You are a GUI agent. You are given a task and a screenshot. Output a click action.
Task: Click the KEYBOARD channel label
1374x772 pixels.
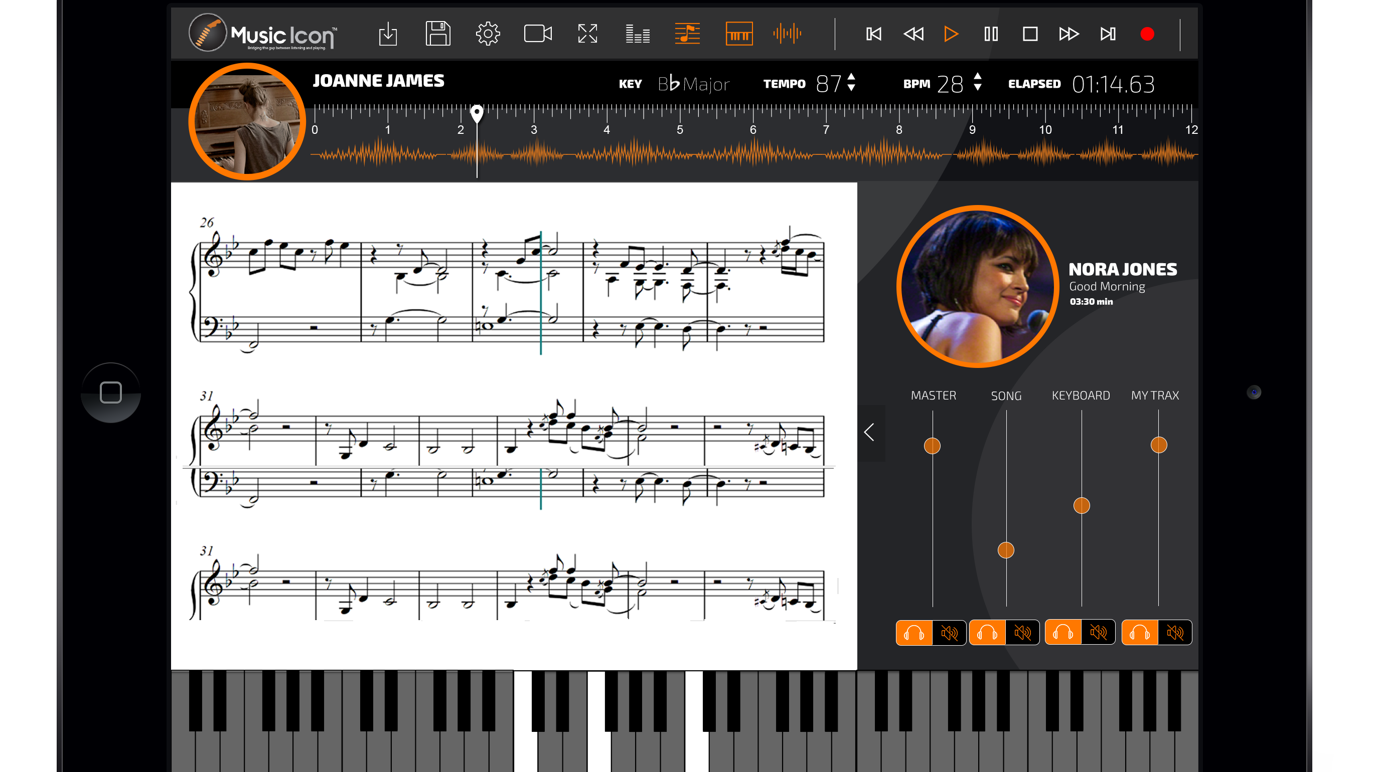click(1081, 395)
